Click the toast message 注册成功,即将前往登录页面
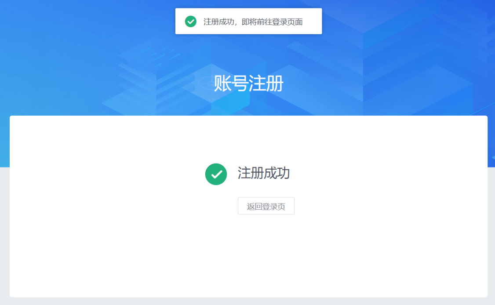 [253, 22]
